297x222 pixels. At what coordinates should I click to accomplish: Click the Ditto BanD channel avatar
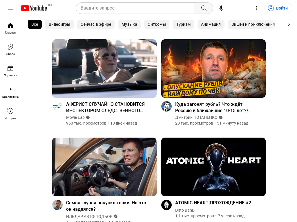tap(166, 205)
